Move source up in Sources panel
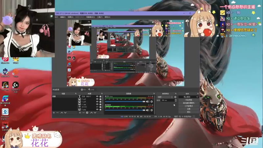263x148 pixels. click(x=91, y=112)
